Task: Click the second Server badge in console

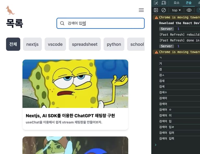Action: [166, 46]
